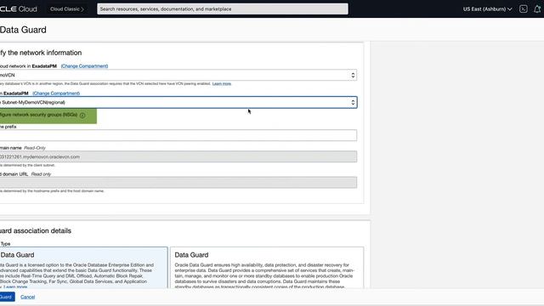The width and height of the screenshot is (544, 306).
Task: Open the Cloud Shell icon
Action: [x=524, y=9]
